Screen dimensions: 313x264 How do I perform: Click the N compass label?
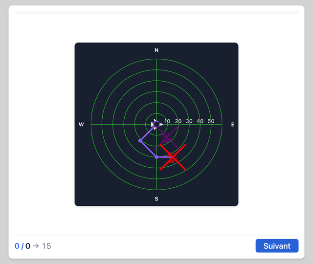[x=156, y=50]
